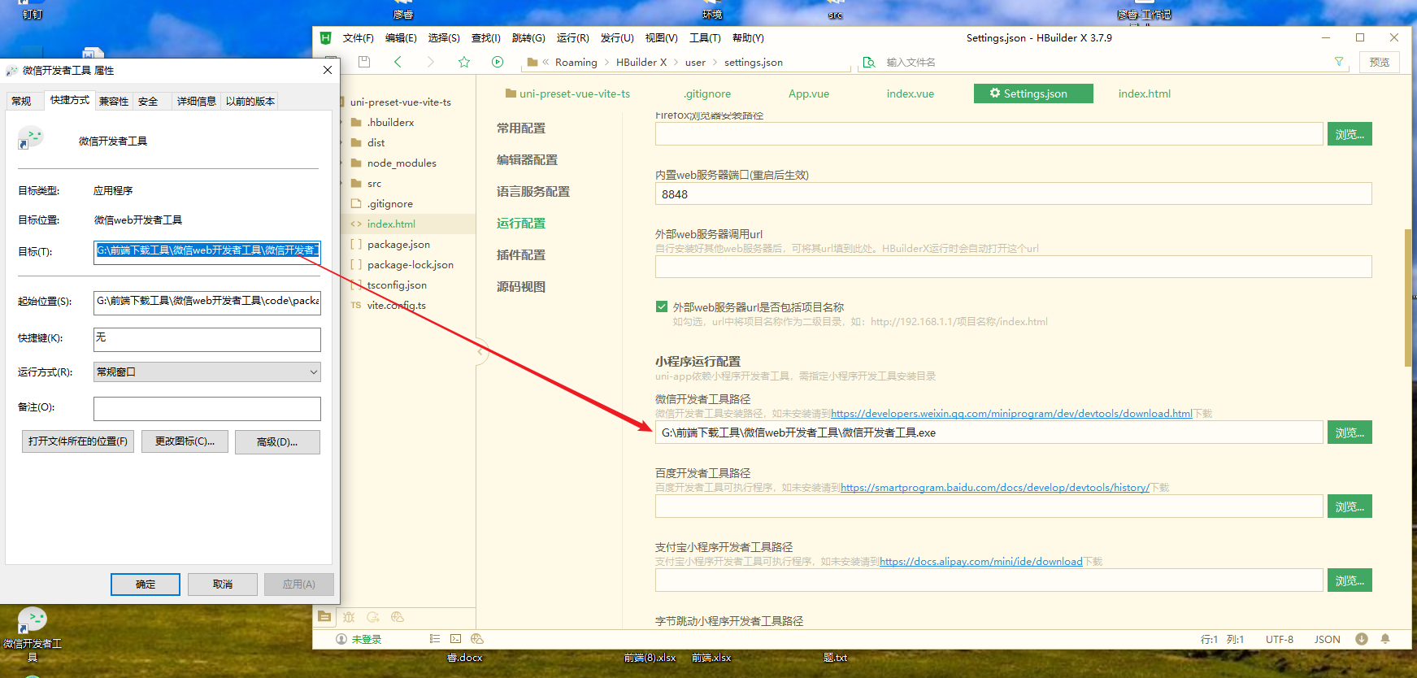This screenshot has width=1417, height=678.
Task: Click 浏览 next to 百度开发者工具路径
Action: point(1350,506)
